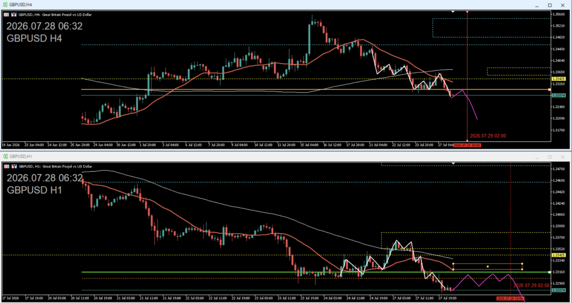Click the GBPUSD H1 large label
The image size is (572, 303).
tap(34, 190)
